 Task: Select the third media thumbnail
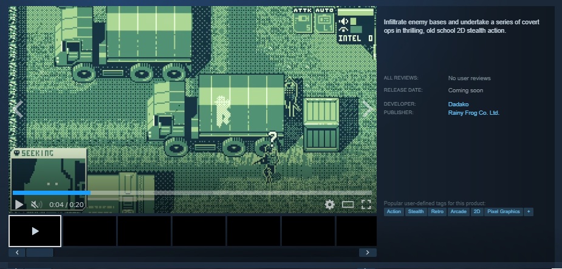144,231
